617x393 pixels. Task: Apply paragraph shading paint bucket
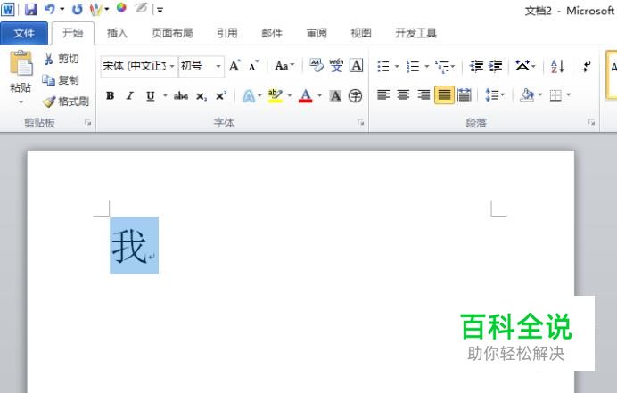tap(527, 94)
